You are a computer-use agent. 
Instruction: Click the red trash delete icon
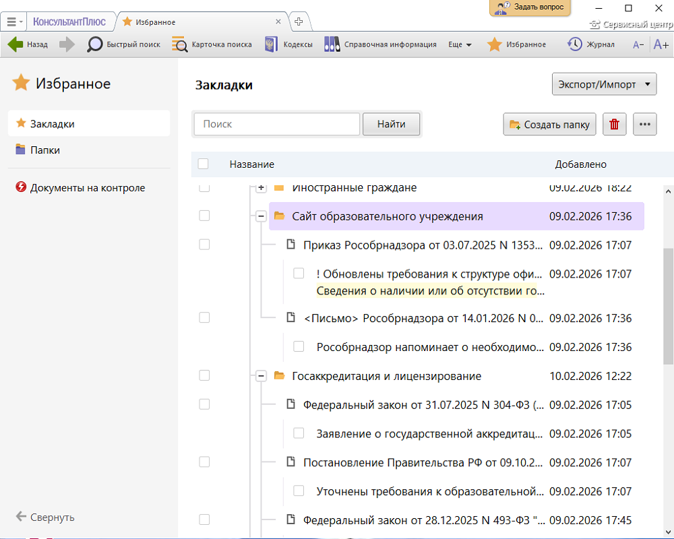coord(614,124)
